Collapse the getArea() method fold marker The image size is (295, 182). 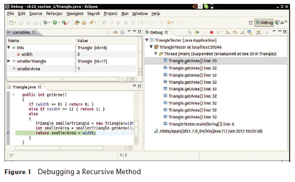coord(13,95)
